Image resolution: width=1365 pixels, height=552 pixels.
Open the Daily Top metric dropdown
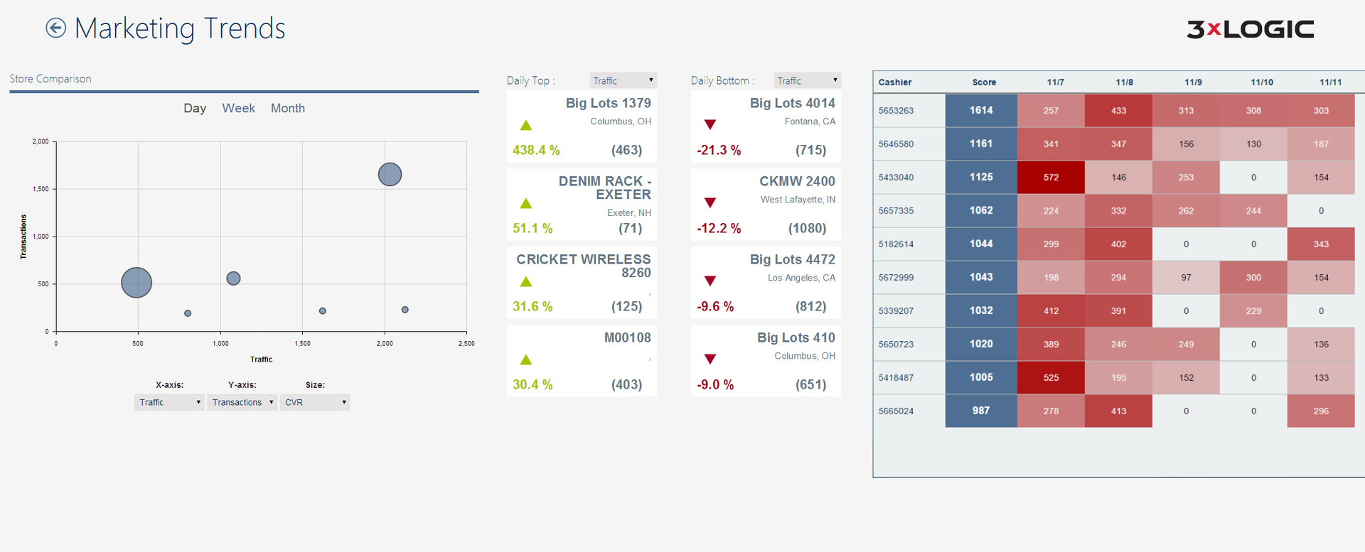[x=623, y=80]
